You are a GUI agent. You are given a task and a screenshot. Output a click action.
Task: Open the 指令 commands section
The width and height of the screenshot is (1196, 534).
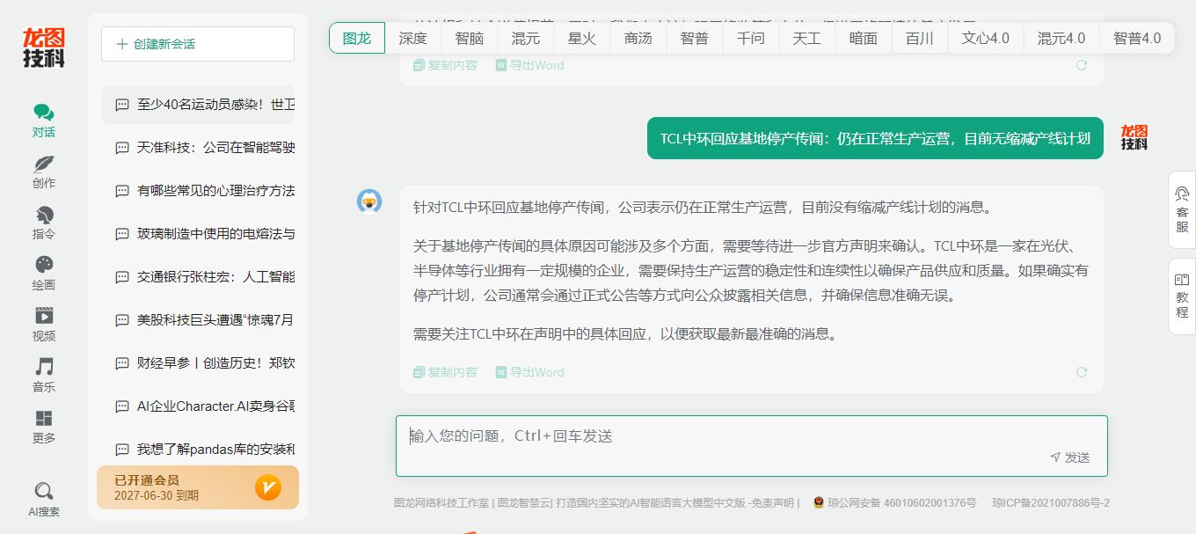[44, 223]
